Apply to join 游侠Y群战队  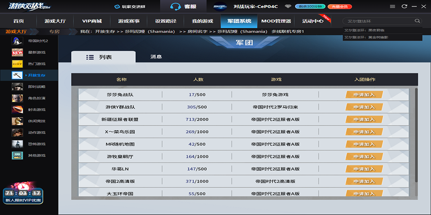[x=364, y=107]
